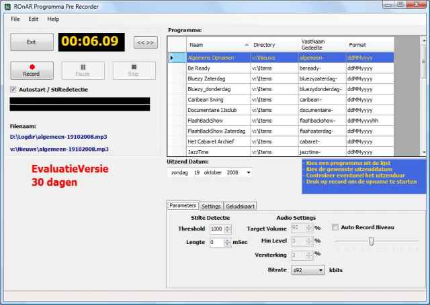Viewport: 430px width, 305px height.
Task: Click the v:\Nieuws\algemeen-19102008.mp3 filename
Action: (x=59, y=149)
